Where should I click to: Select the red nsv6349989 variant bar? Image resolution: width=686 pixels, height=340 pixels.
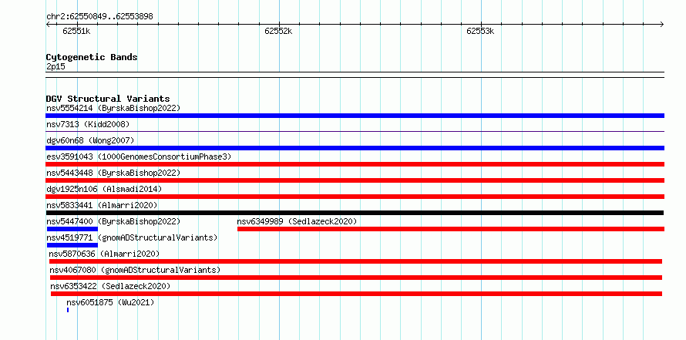pos(451,229)
